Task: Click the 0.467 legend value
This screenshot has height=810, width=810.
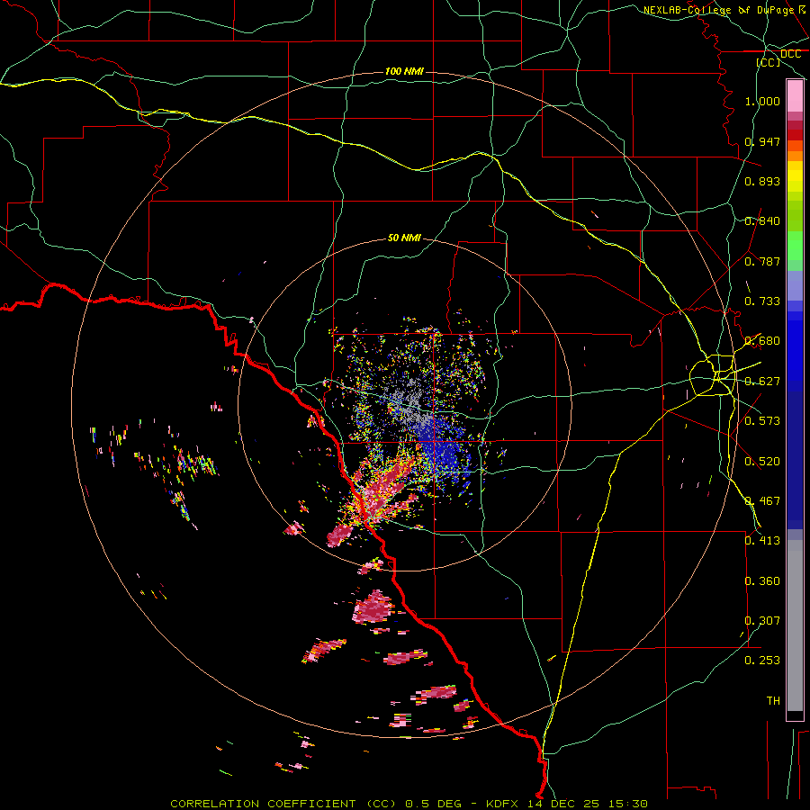Action: pos(762,501)
